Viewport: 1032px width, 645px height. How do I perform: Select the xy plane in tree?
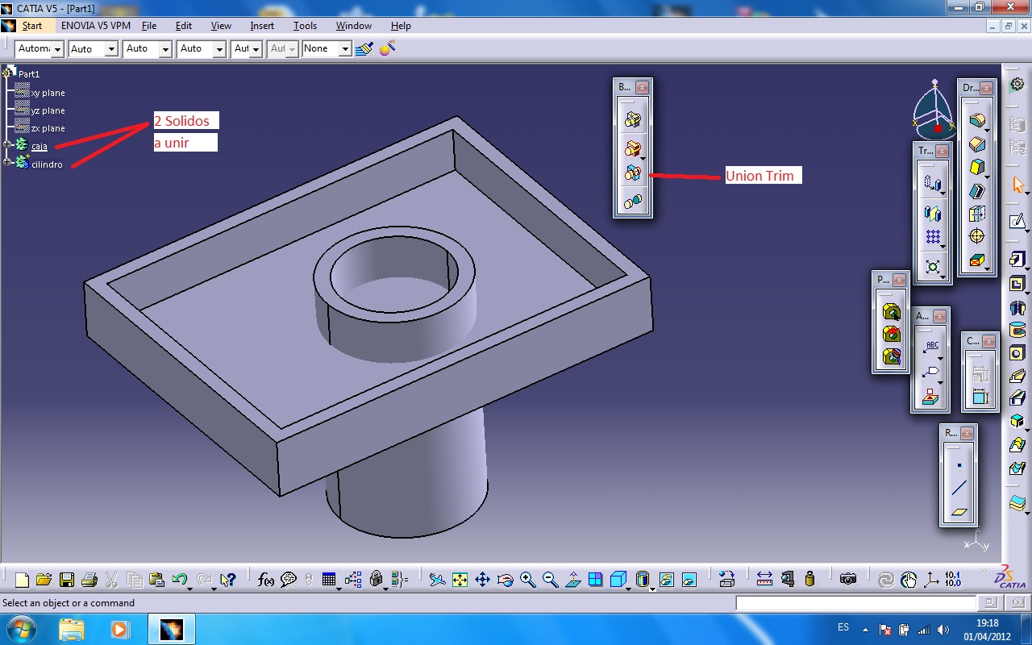click(x=48, y=93)
